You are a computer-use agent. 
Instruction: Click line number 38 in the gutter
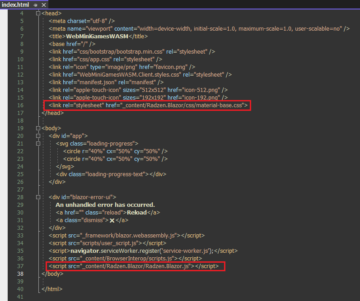pos(20,274)
